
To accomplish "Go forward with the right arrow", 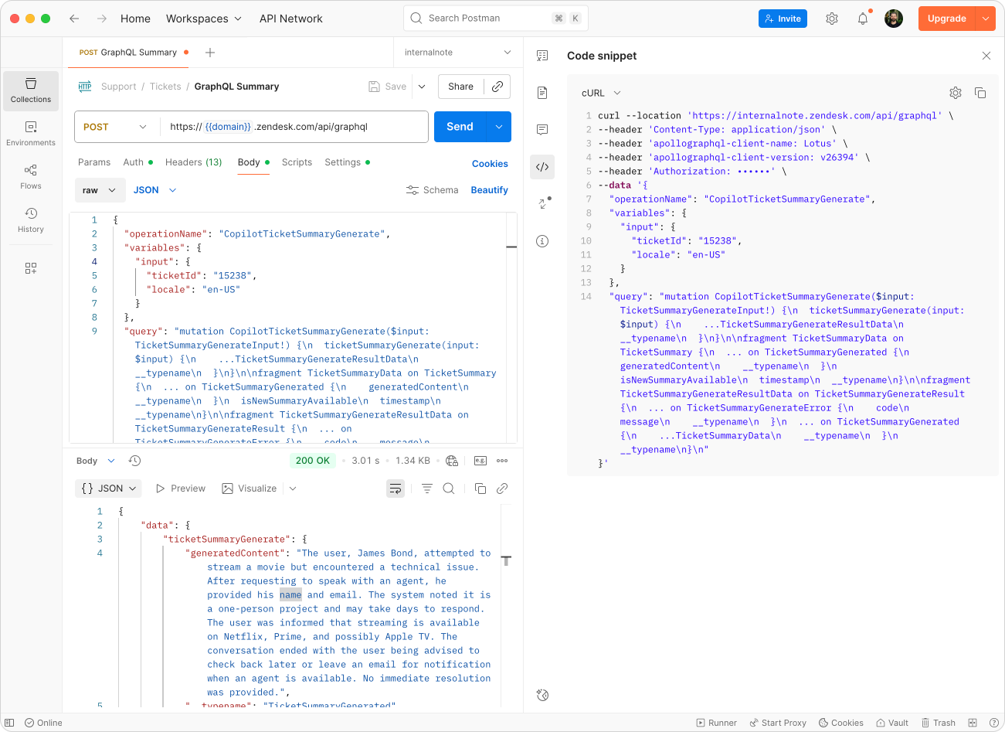I will 102,19.
